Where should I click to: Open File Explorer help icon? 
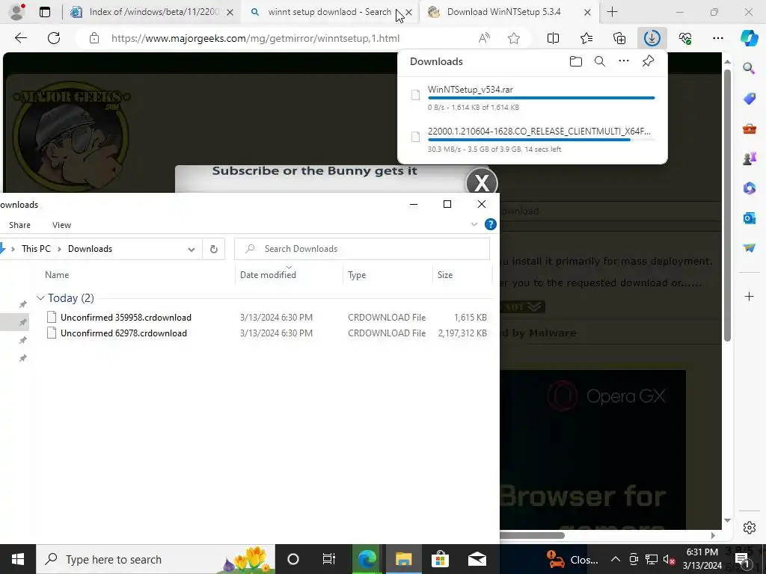491,224
